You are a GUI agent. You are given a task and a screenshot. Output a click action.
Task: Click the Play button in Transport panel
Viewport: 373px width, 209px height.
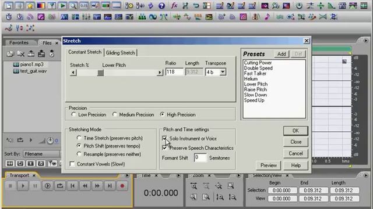tap(23, 186)
